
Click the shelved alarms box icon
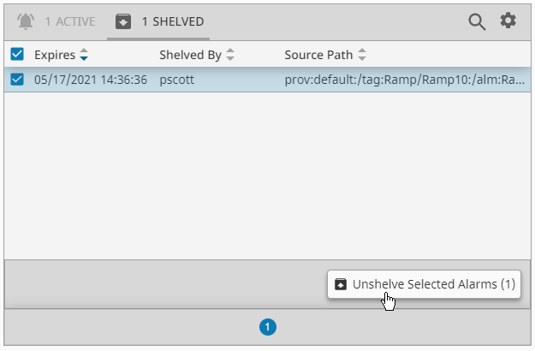[x=122, y=21]
